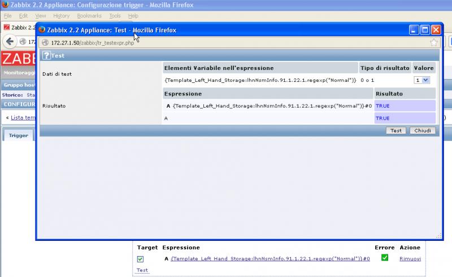Open the Bookmarks menu
Viewport: 452px width, 277px height.
click(89, 16)
